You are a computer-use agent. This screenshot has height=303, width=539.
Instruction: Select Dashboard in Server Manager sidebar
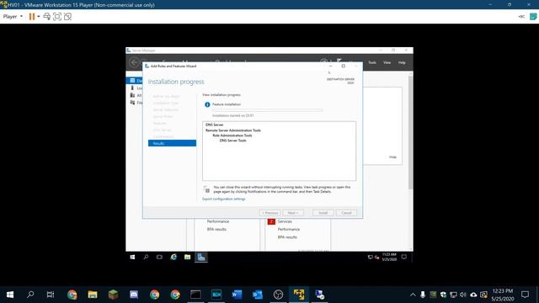(135, 81)
